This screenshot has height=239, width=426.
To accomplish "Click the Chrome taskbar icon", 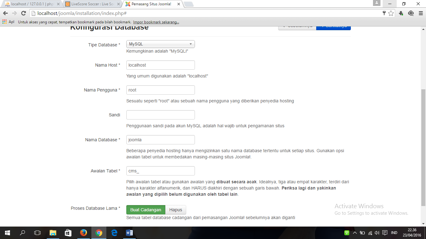I will (x=99, y=233).
